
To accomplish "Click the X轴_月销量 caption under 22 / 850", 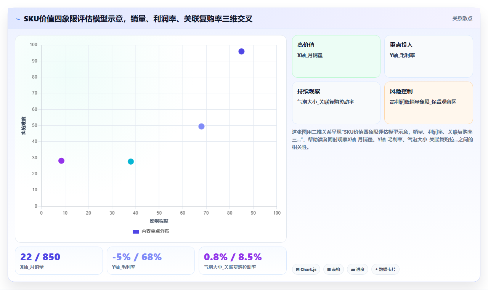I will tap(32, 267).
